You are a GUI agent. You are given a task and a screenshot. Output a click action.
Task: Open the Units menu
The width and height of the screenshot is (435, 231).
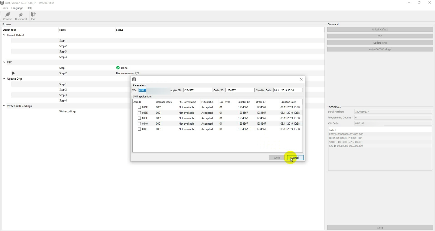(5, 8)
